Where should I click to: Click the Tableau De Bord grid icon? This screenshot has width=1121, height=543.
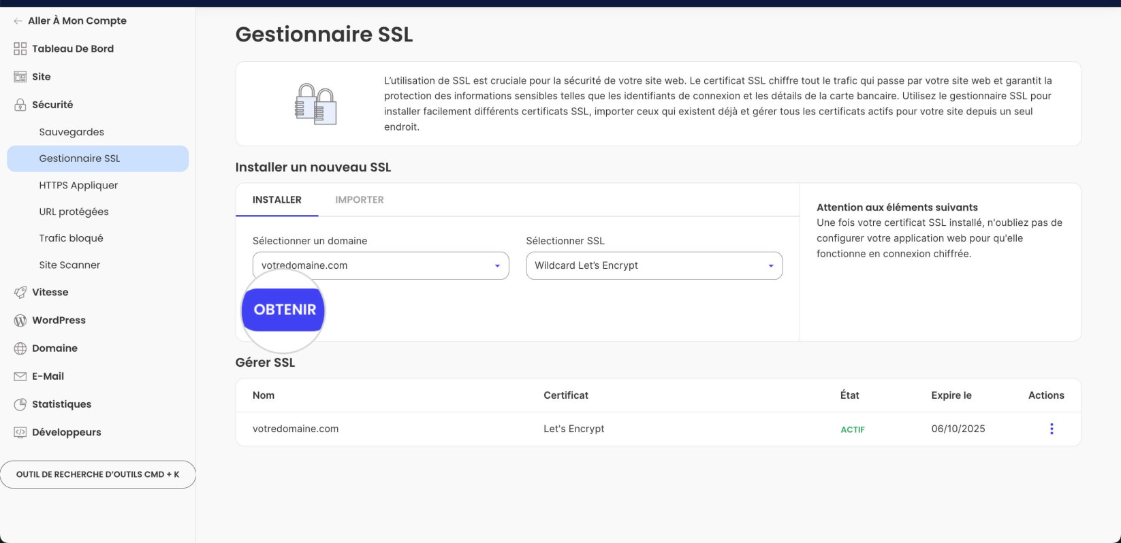pos(20,49)
